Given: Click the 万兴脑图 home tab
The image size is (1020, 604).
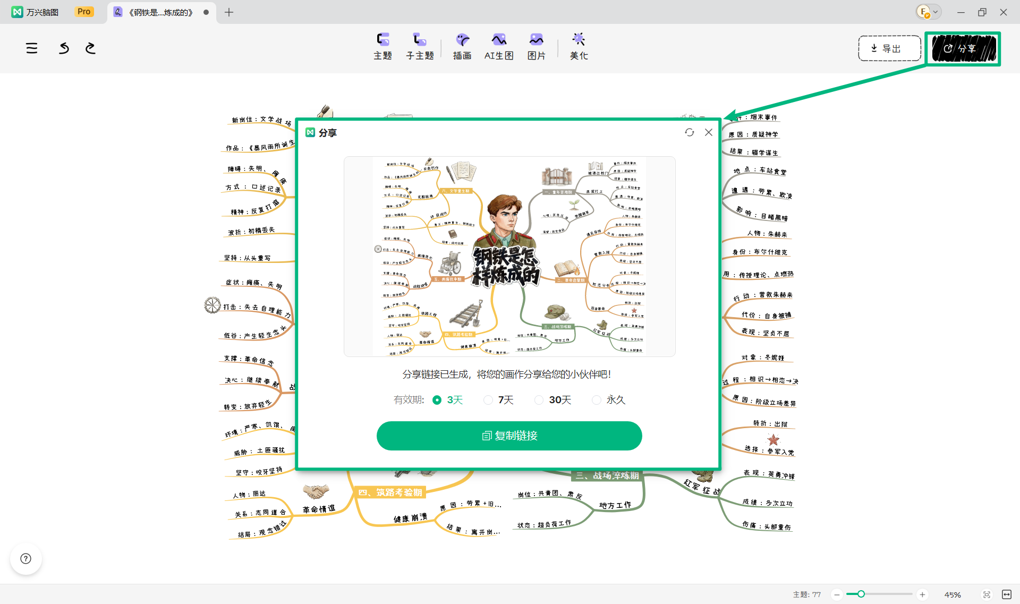Looking at the screenshot, I should pyautogui.click(x=36, y=12).
